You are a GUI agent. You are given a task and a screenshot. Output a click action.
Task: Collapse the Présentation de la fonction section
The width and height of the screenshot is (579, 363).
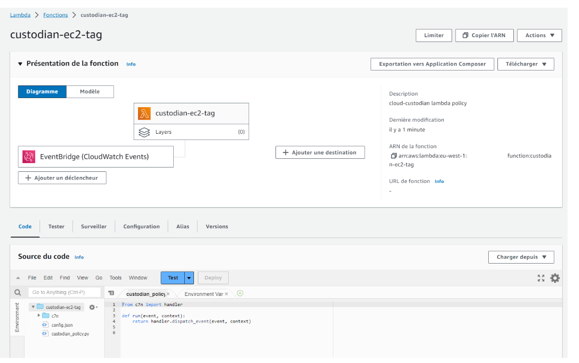click(20, 64)
